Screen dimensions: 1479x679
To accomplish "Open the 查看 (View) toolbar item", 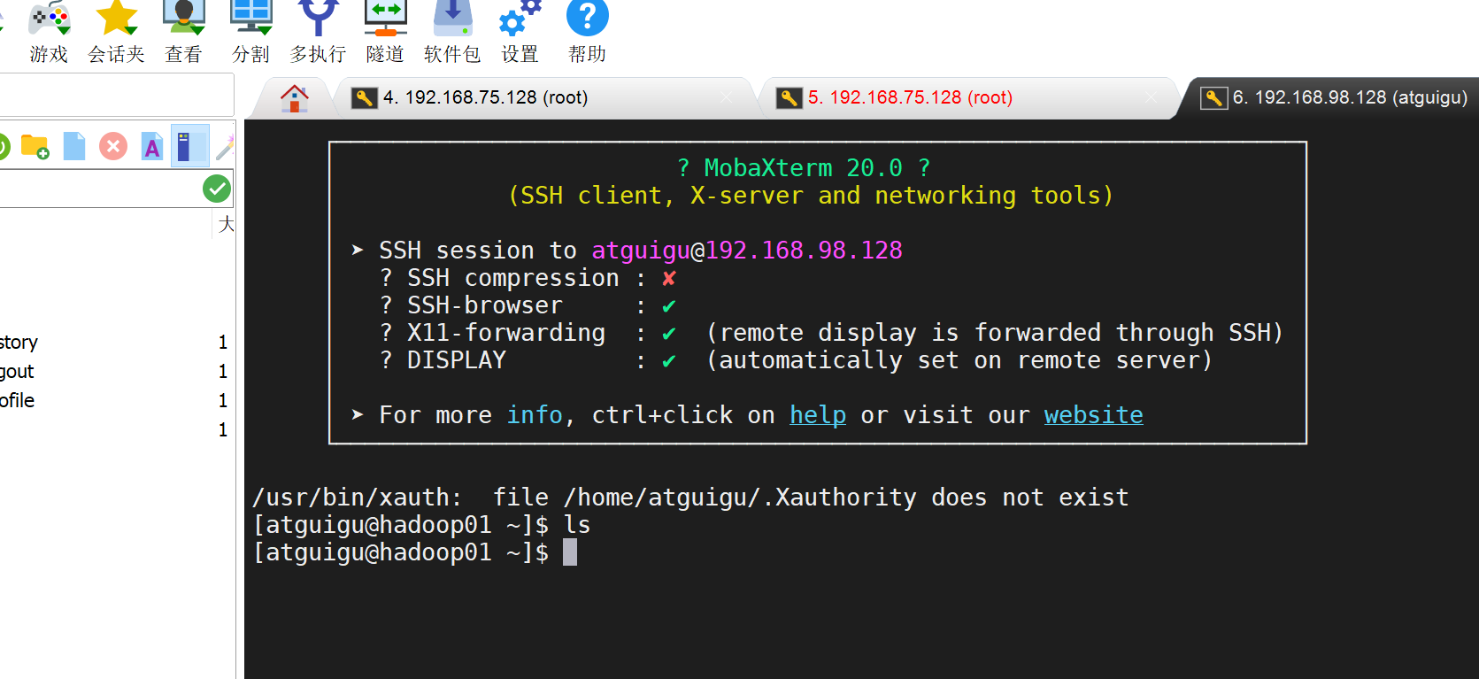I will (x=184, y=33).
